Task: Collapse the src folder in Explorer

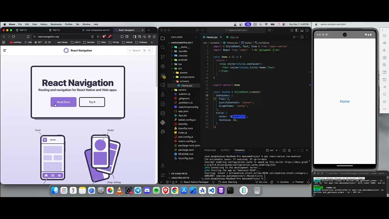Action: coord(180,68)
